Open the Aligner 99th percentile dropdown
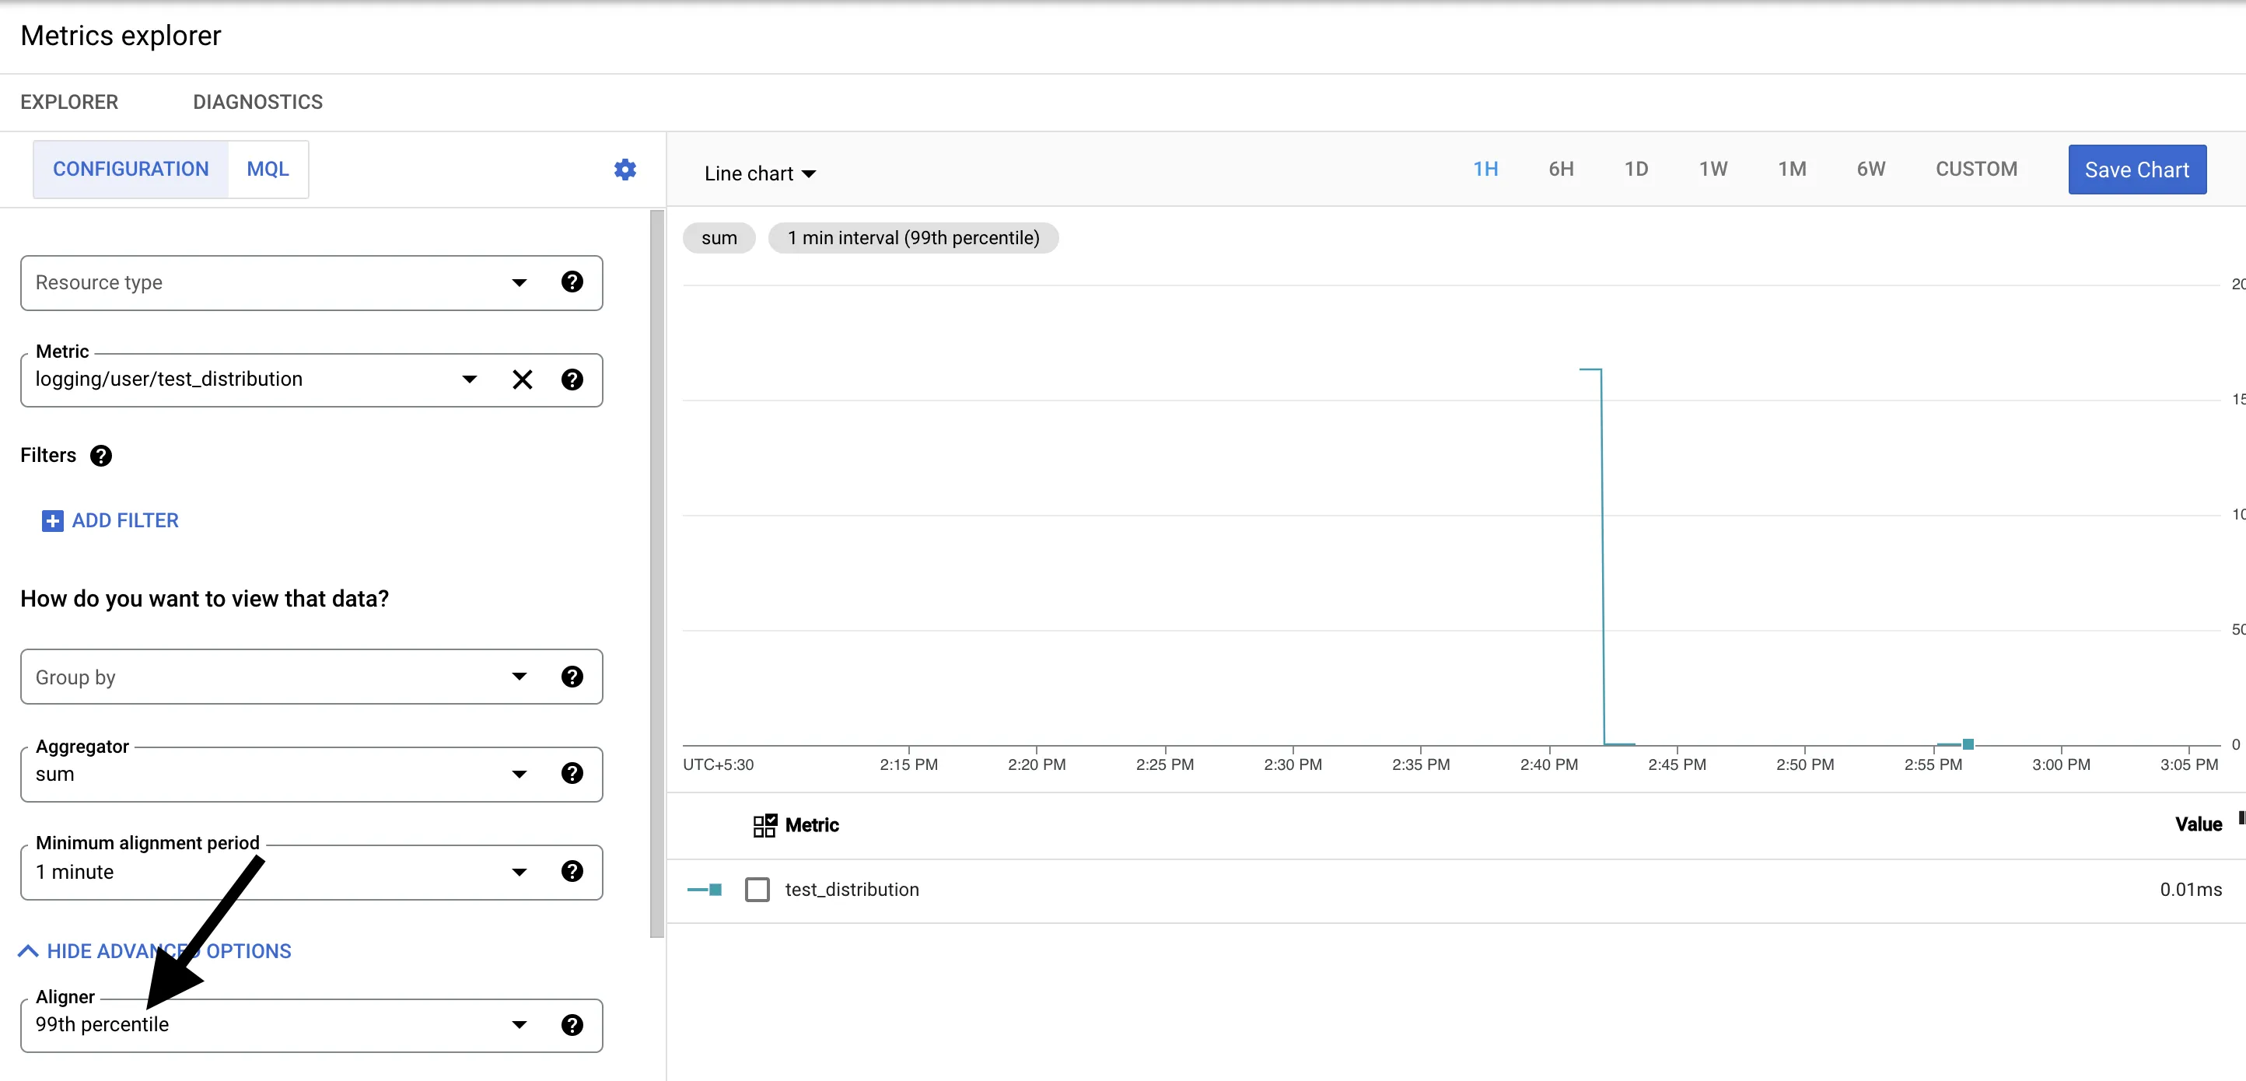 pyautogui.click(x=519, y=1024)
